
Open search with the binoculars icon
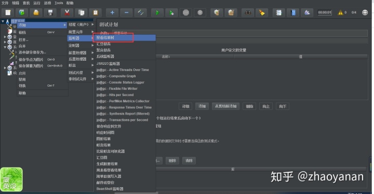pyautogui.click(x=248, y=12)
